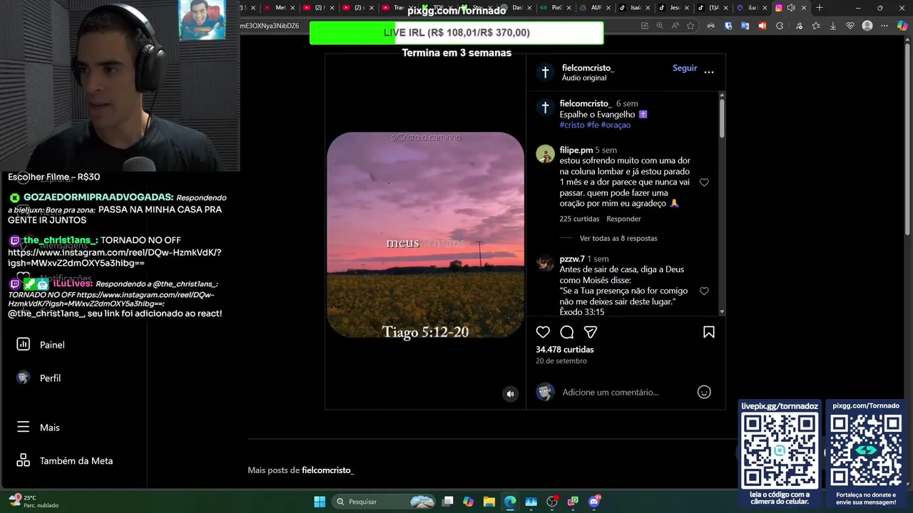Open the weather widget showing 25°C
913x513 pixels.
[34, 501]
